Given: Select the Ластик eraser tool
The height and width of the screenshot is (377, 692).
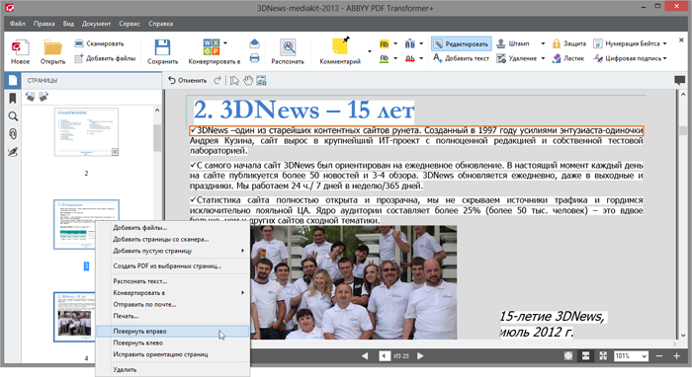Looking at the screenshot, I should [568, 58].
